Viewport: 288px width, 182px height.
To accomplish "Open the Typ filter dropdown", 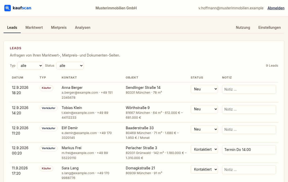I will click(30, 66).
